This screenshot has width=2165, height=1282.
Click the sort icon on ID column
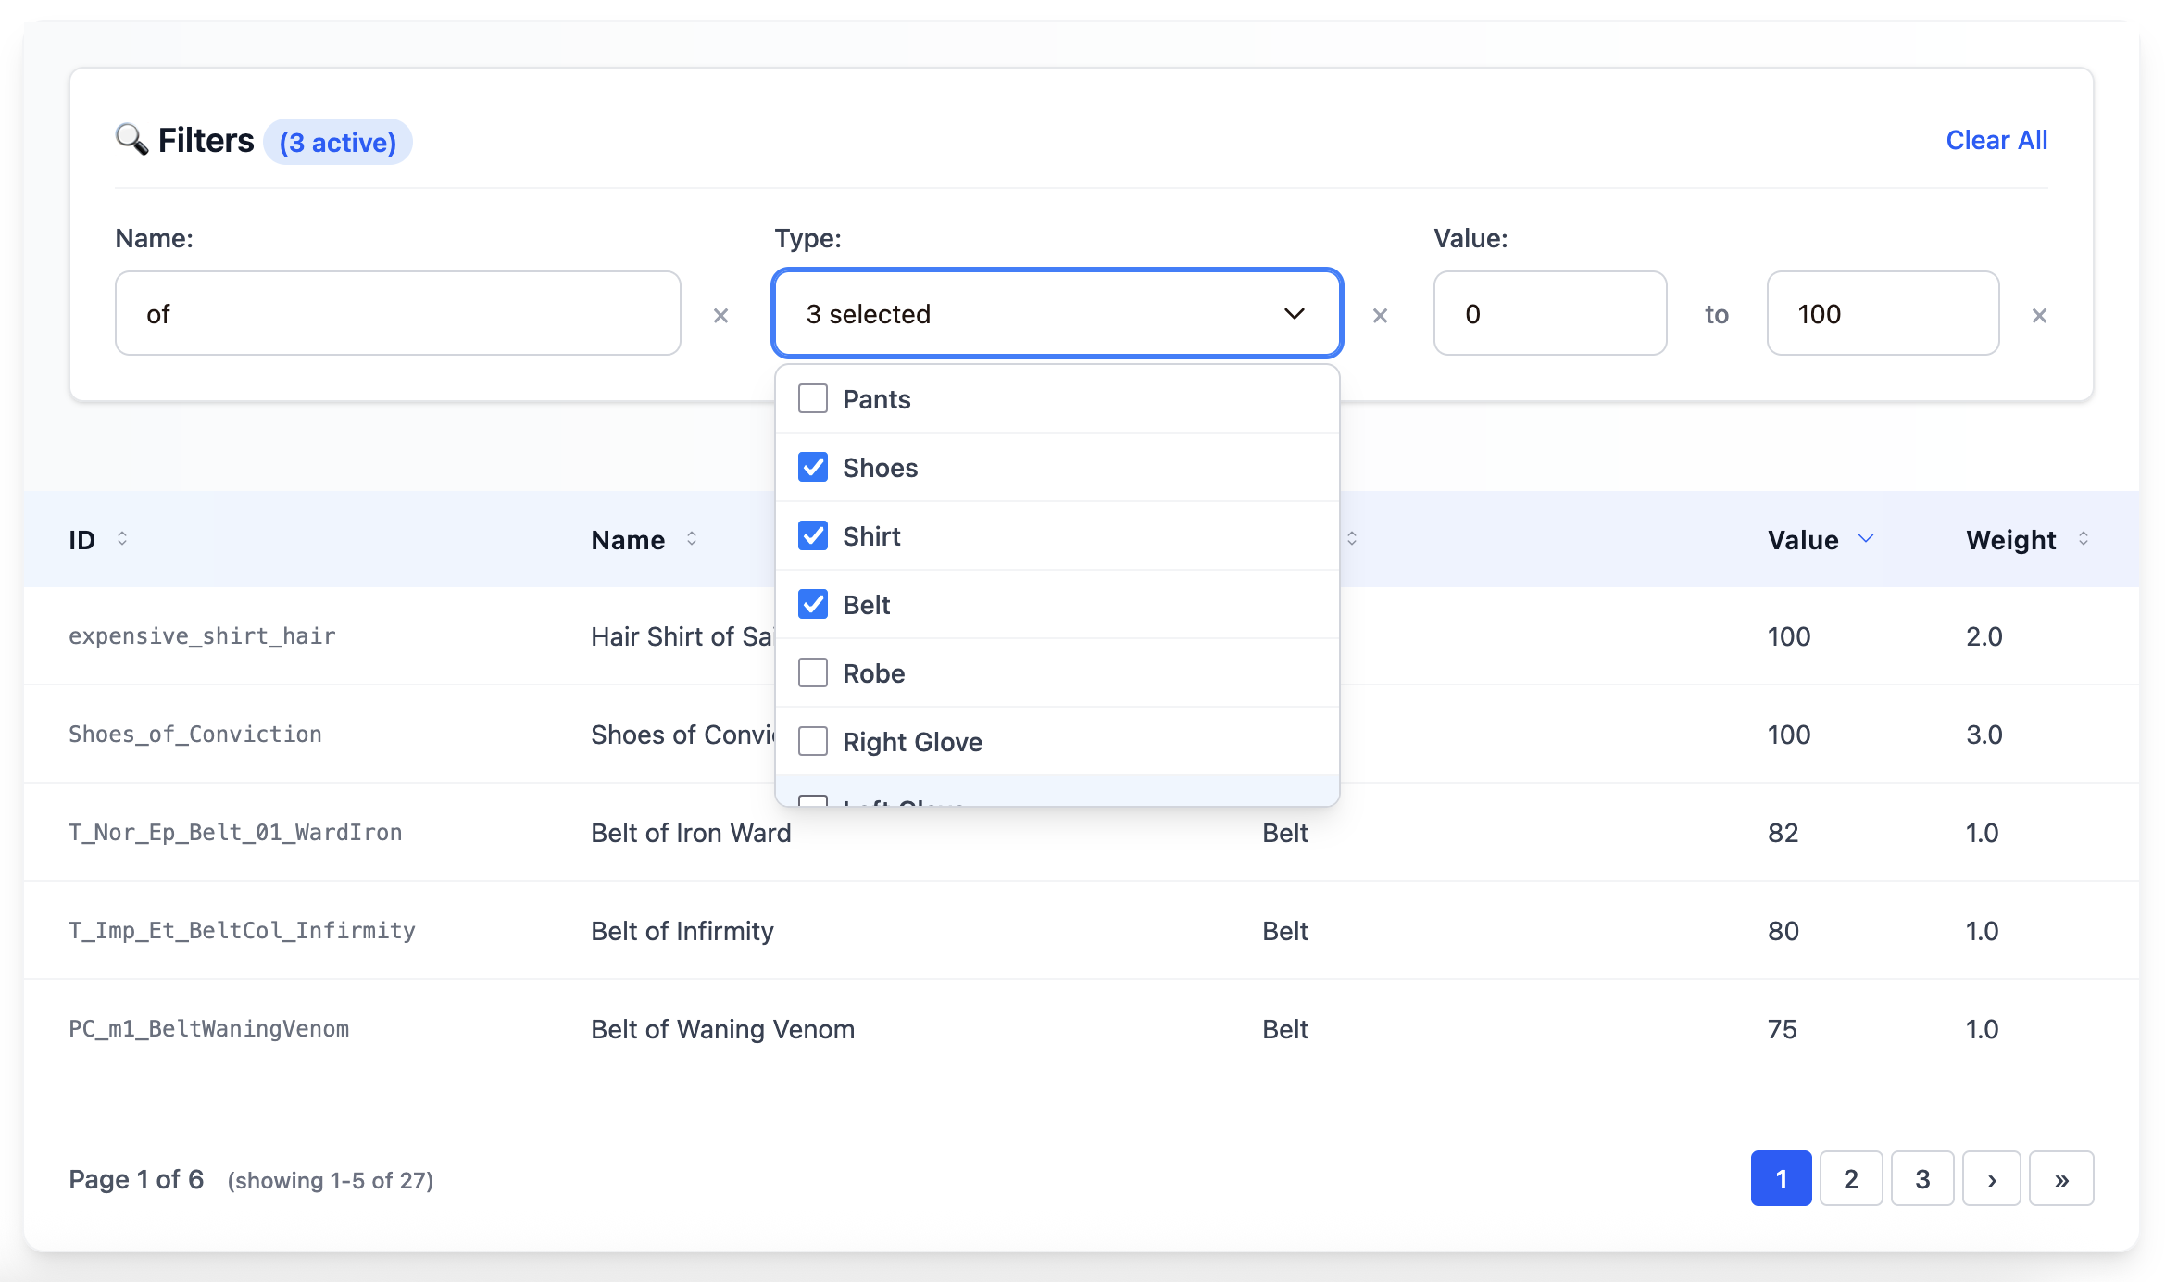click(x=121, y=539)
